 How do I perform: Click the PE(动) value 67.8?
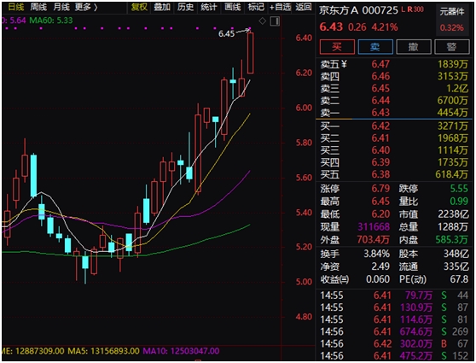459,279
